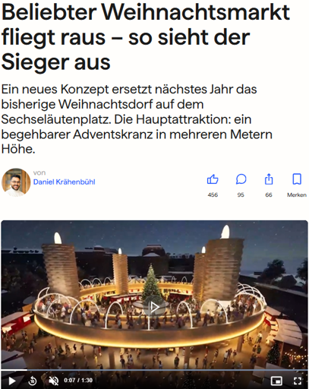Click the 456 likes count
309x389 pixels.
pyautogui.click(x=213, y=194)
